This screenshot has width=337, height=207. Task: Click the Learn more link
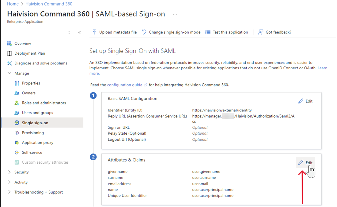pyautogui.click(x=322, y=68)
